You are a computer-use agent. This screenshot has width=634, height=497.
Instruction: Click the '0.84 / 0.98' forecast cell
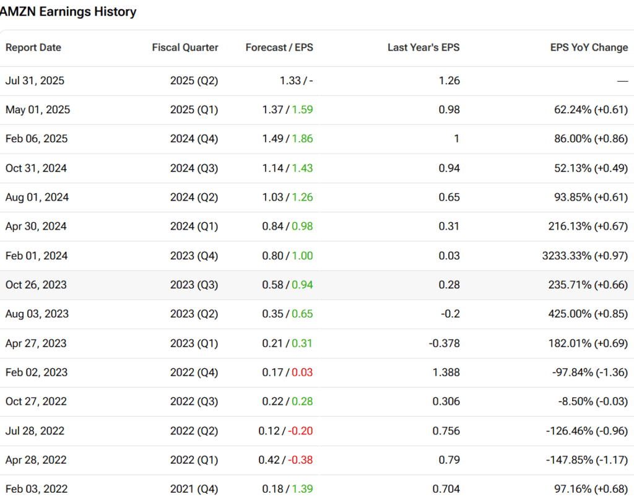[287, 227]
